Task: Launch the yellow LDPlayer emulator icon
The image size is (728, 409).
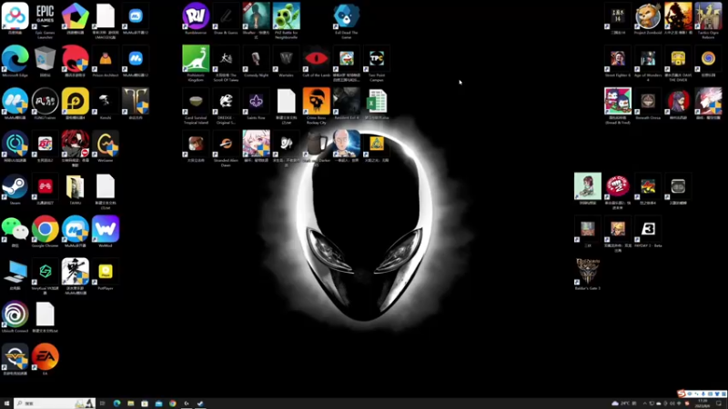Action: (76, 105)
